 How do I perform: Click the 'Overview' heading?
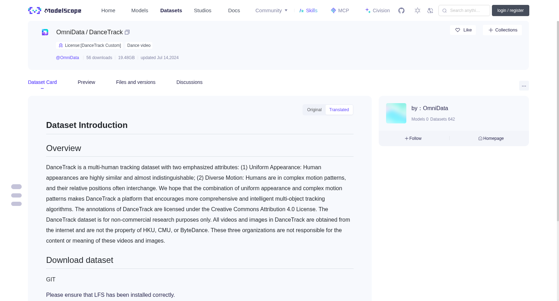pos(64,148)
